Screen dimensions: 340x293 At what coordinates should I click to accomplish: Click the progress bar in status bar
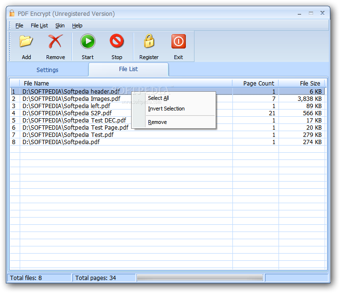point(200,278)
